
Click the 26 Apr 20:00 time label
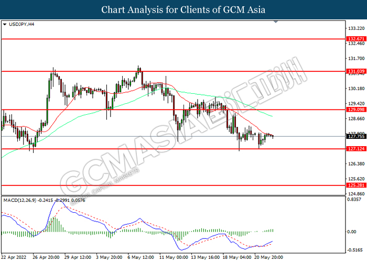46,257
